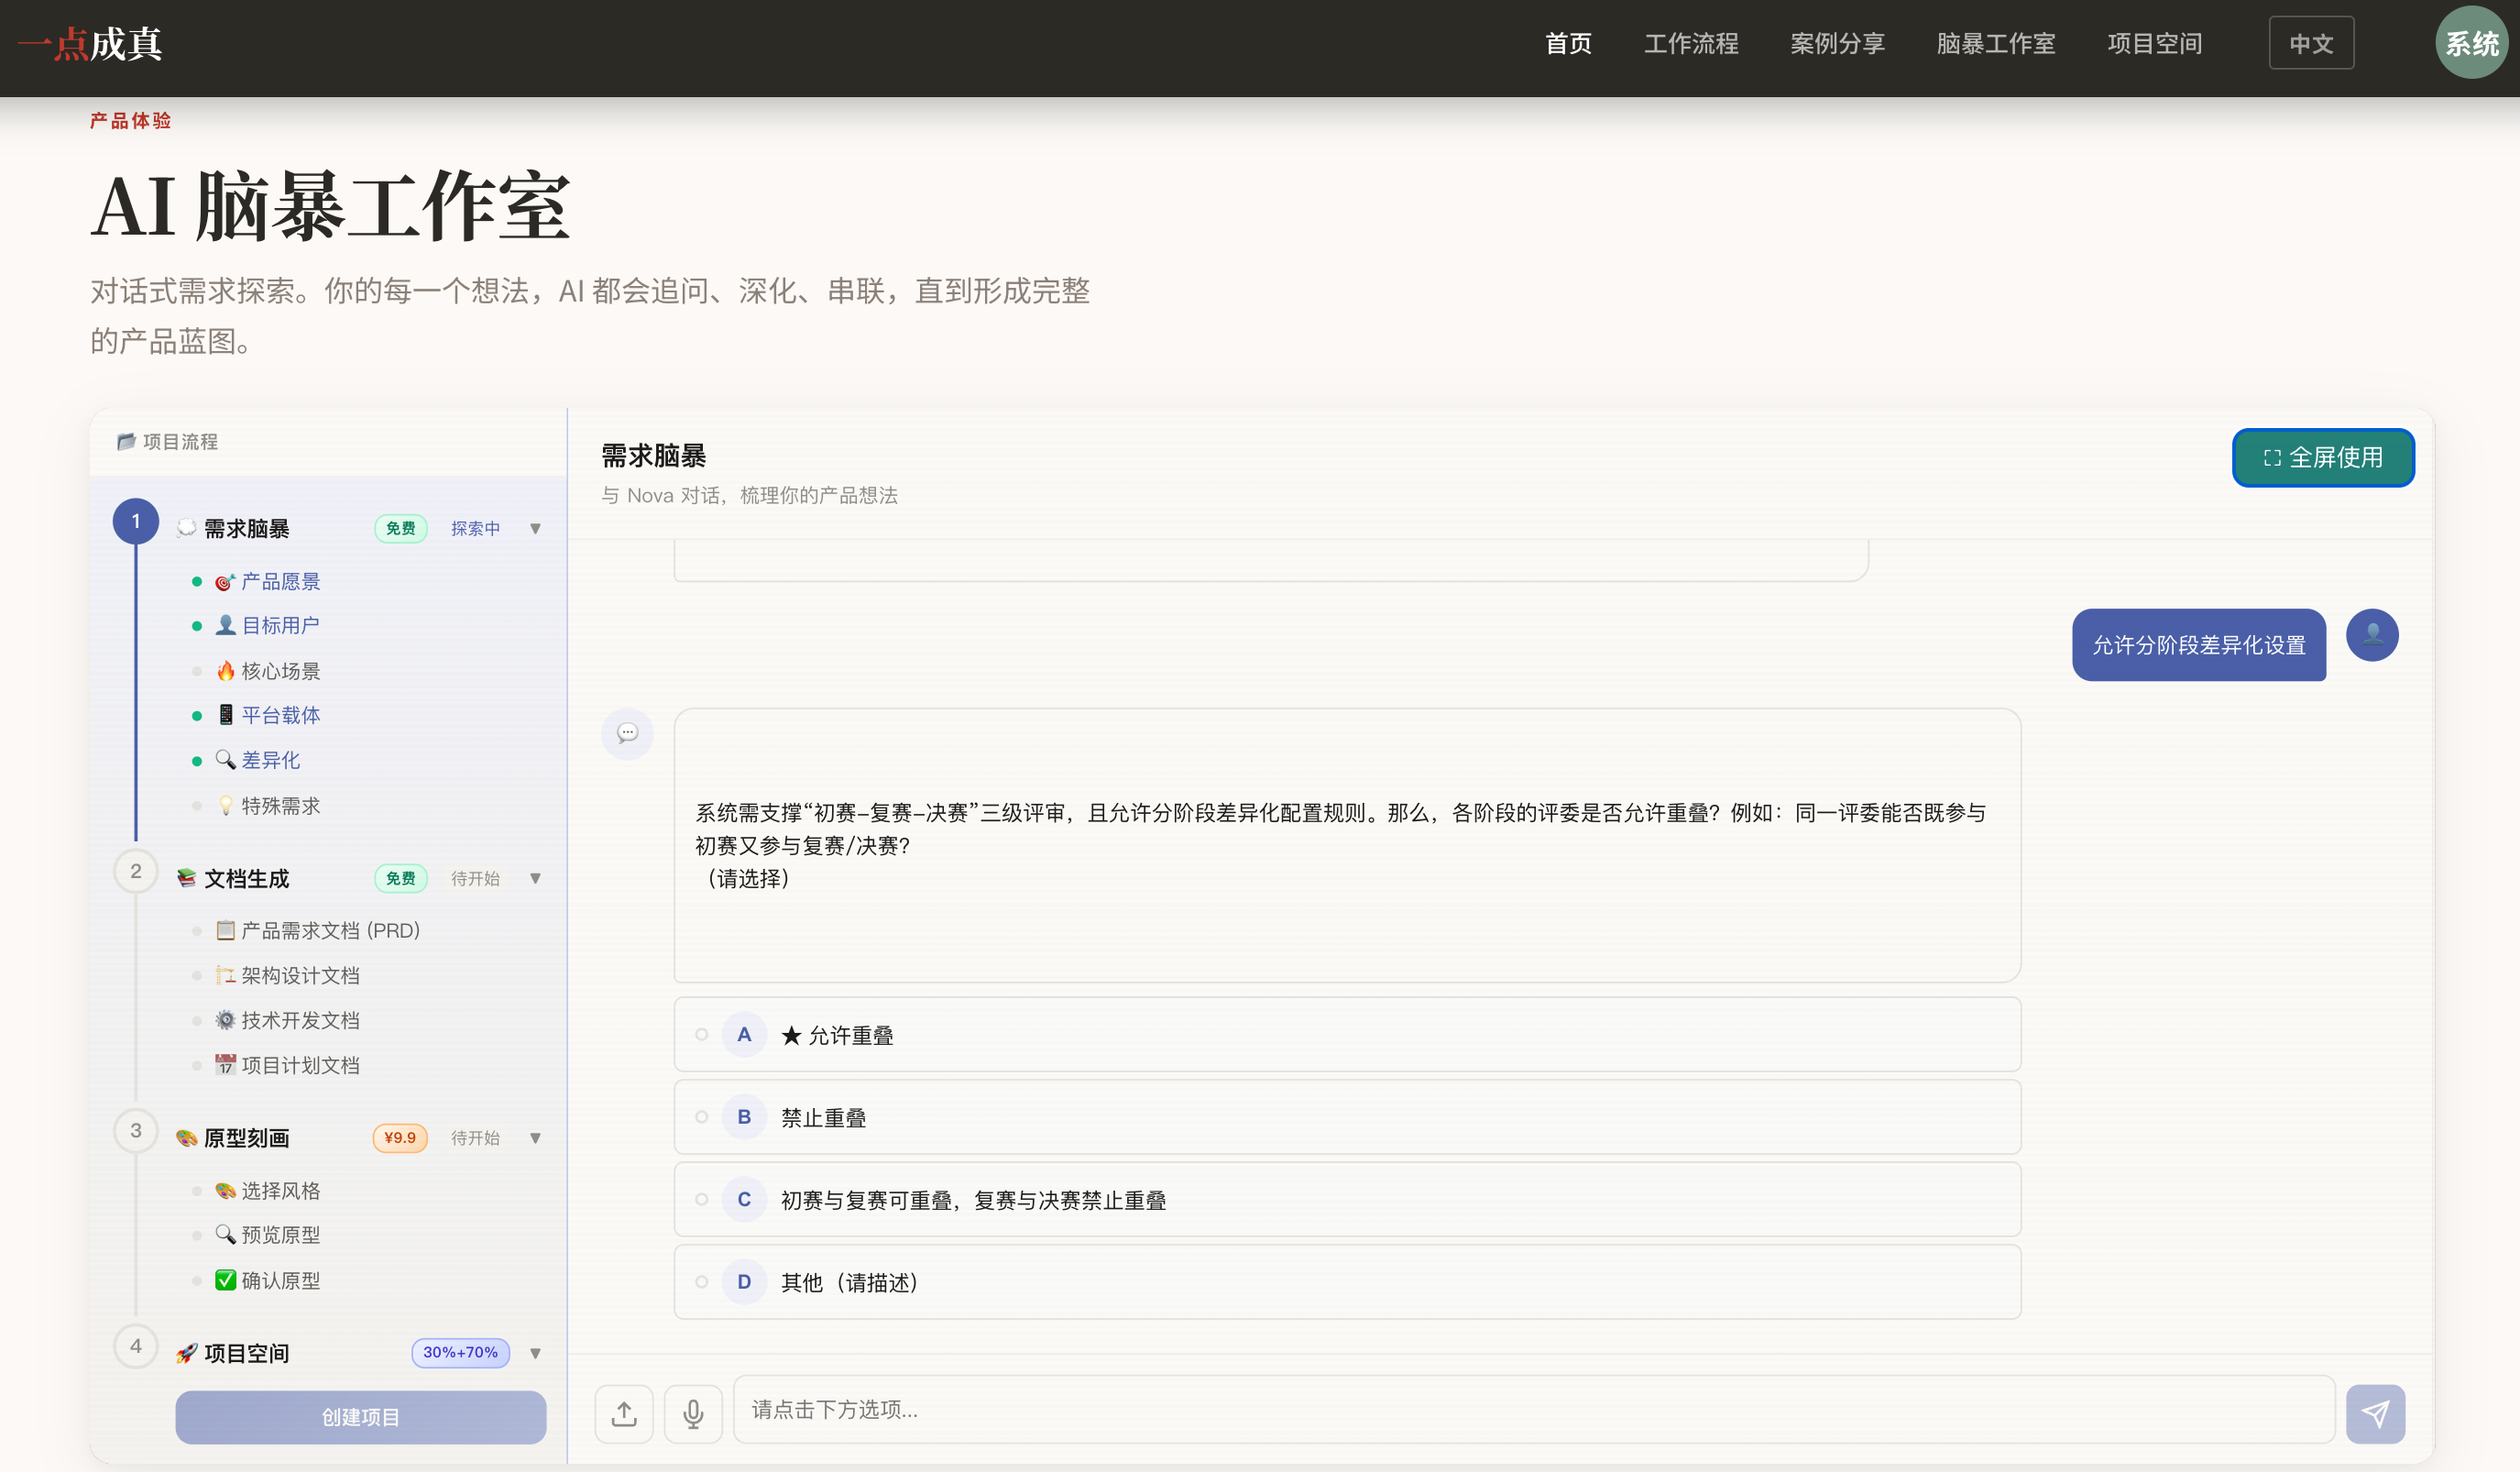Click the gear icon beside 技术开发文档
The image size is (2520, 1472).
(x=225, y=1020)
